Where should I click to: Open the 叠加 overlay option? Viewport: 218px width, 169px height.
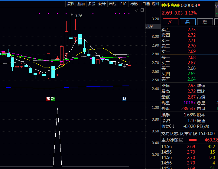pos(81,4)
